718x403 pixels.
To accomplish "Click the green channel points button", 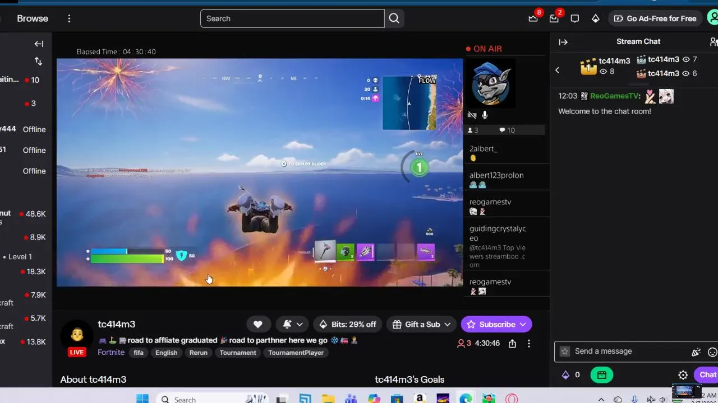I will click(x=601, y=375).
